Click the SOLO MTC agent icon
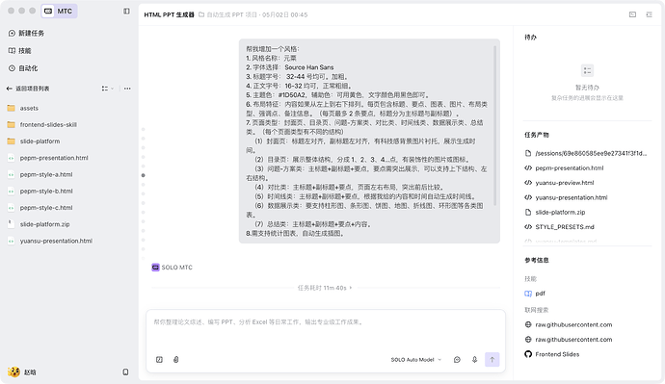Viewport: 665px width, 384px height. pyautogui.click(x=155, y=268)
